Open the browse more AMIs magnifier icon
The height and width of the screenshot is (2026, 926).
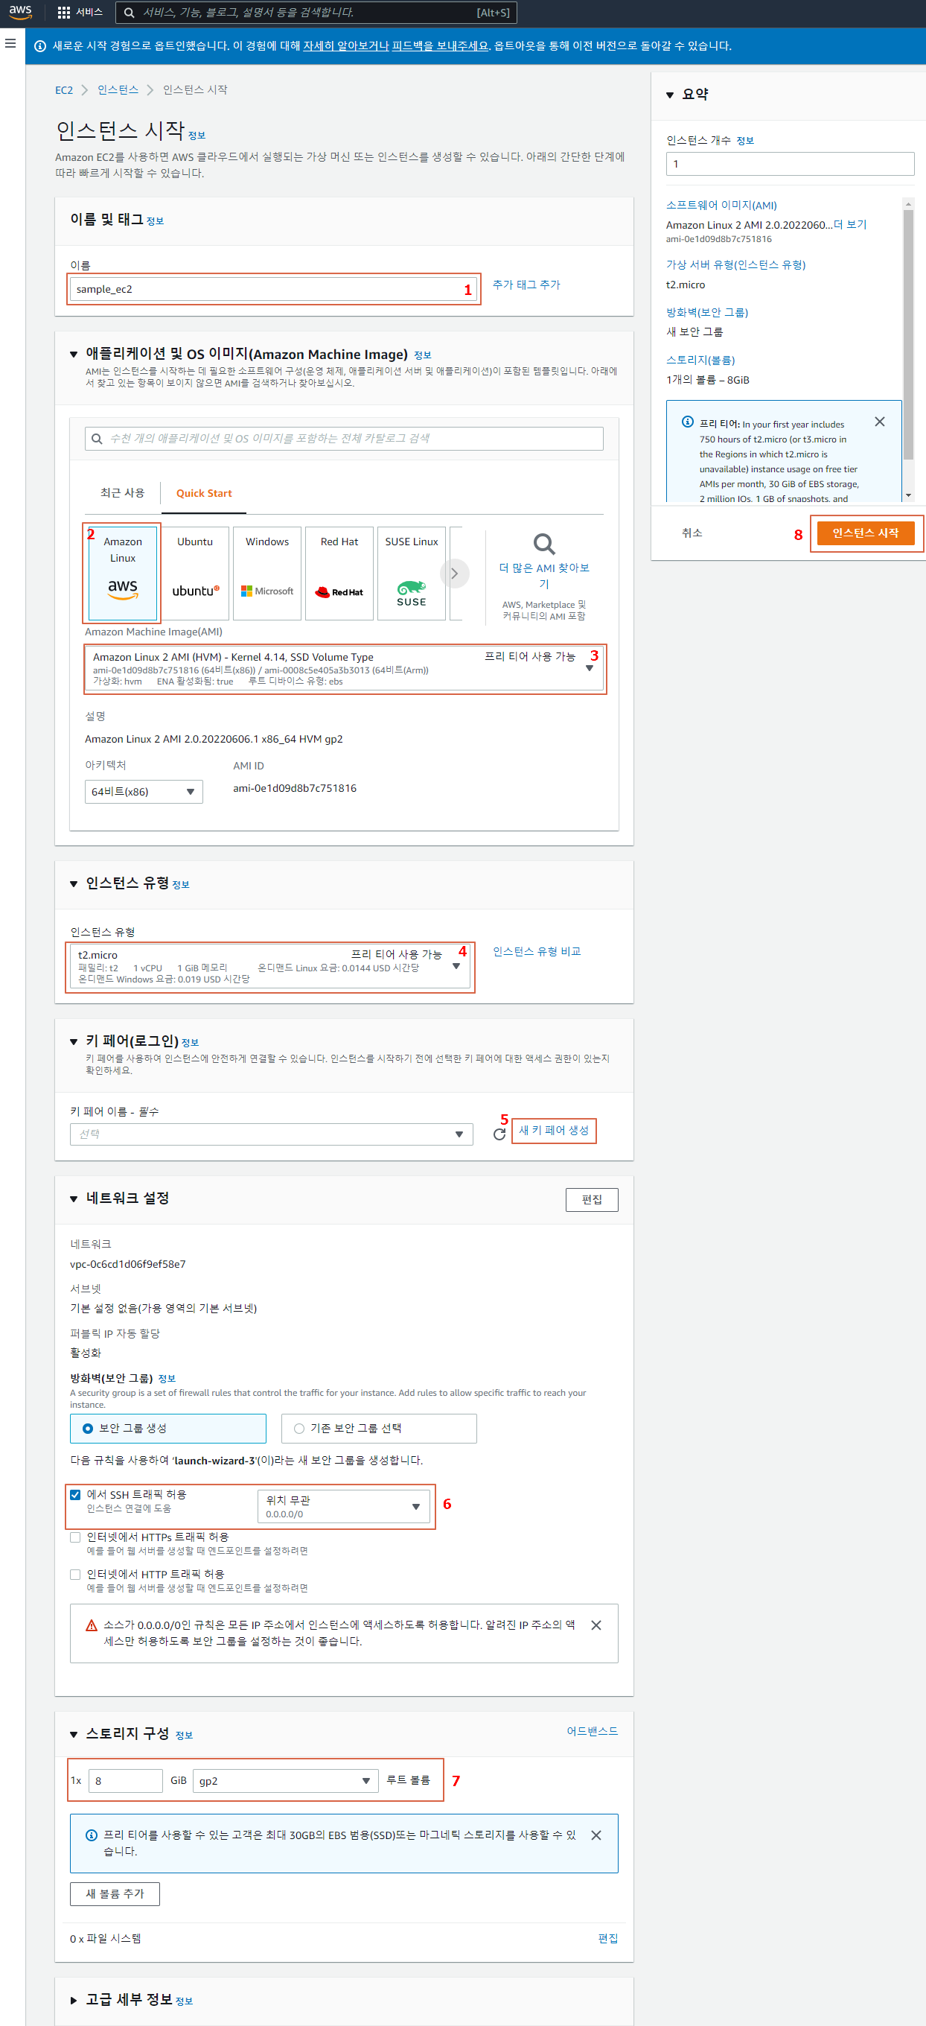[544, 544]
